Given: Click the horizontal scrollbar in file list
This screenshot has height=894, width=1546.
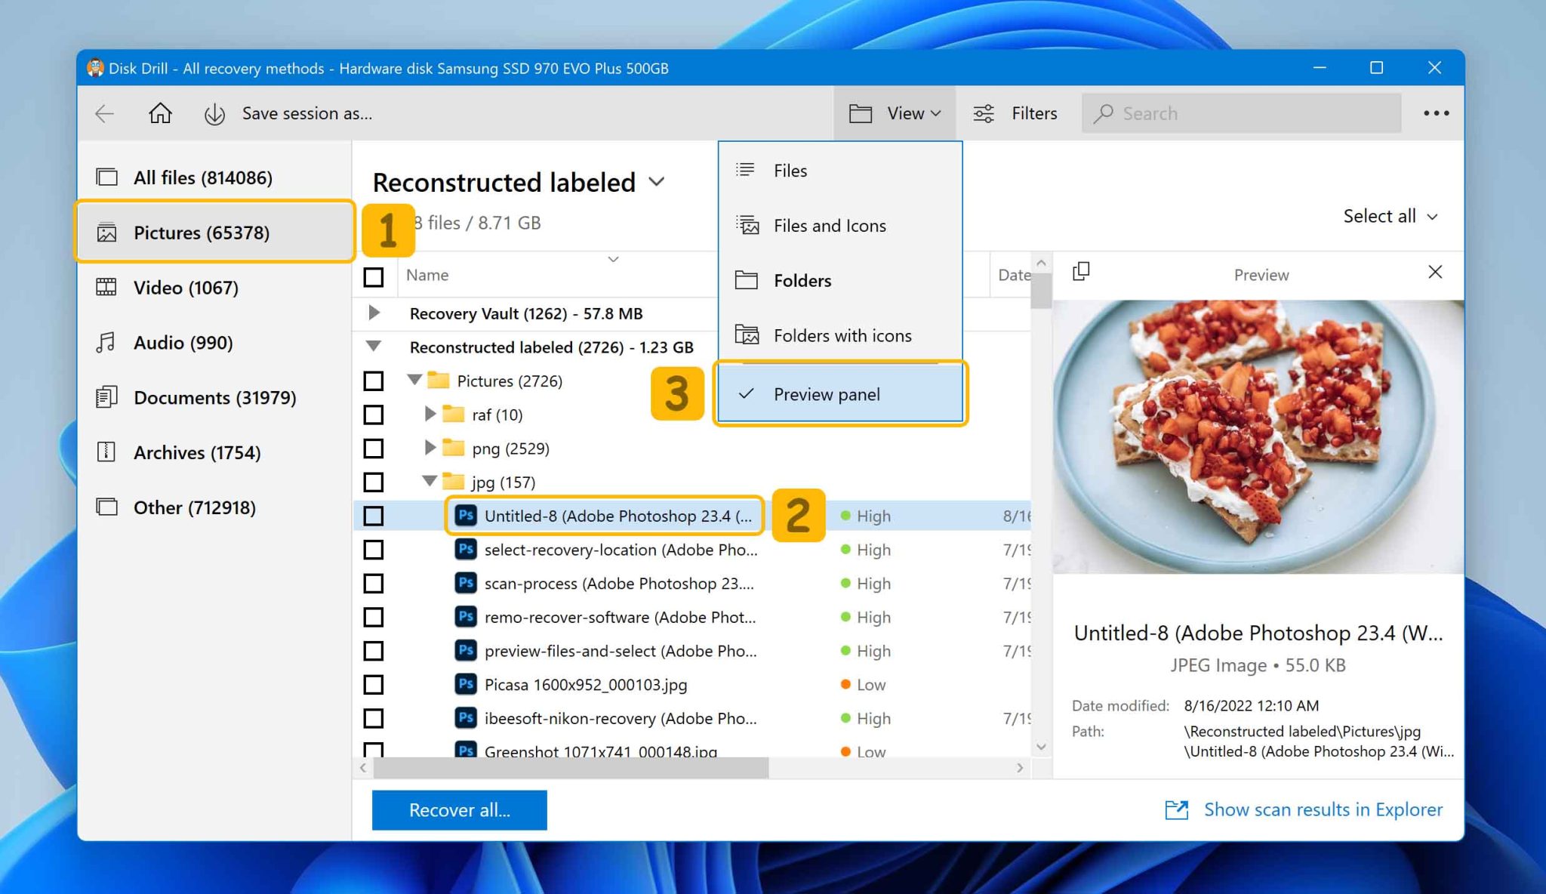Looking at the screenshot, I should pyautogui.click(x=571, y=768).
